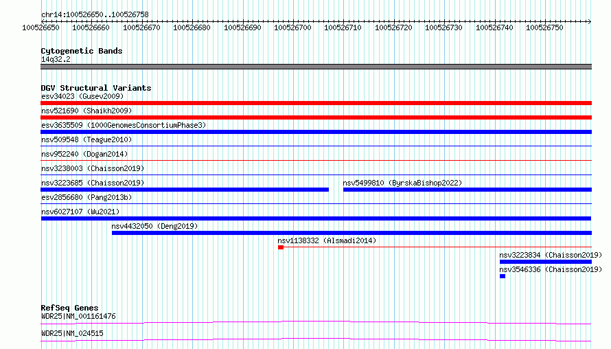Screen dimensions: 611x349
Task: Click ruler position 100526650
Action: [x=41, y=27]
